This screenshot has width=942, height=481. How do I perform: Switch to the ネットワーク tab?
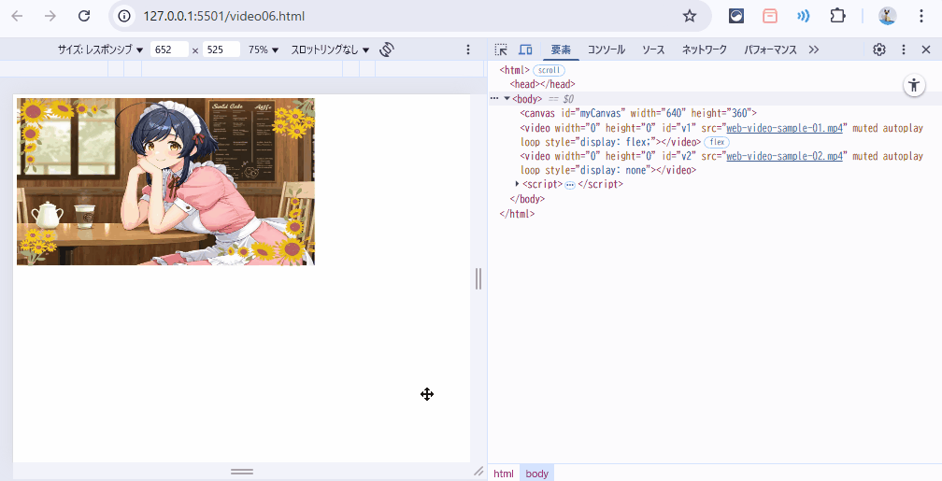(x=704, y=50)
